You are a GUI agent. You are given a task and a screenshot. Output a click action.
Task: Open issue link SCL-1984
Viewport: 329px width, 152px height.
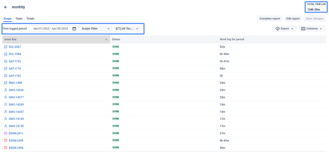15,54
